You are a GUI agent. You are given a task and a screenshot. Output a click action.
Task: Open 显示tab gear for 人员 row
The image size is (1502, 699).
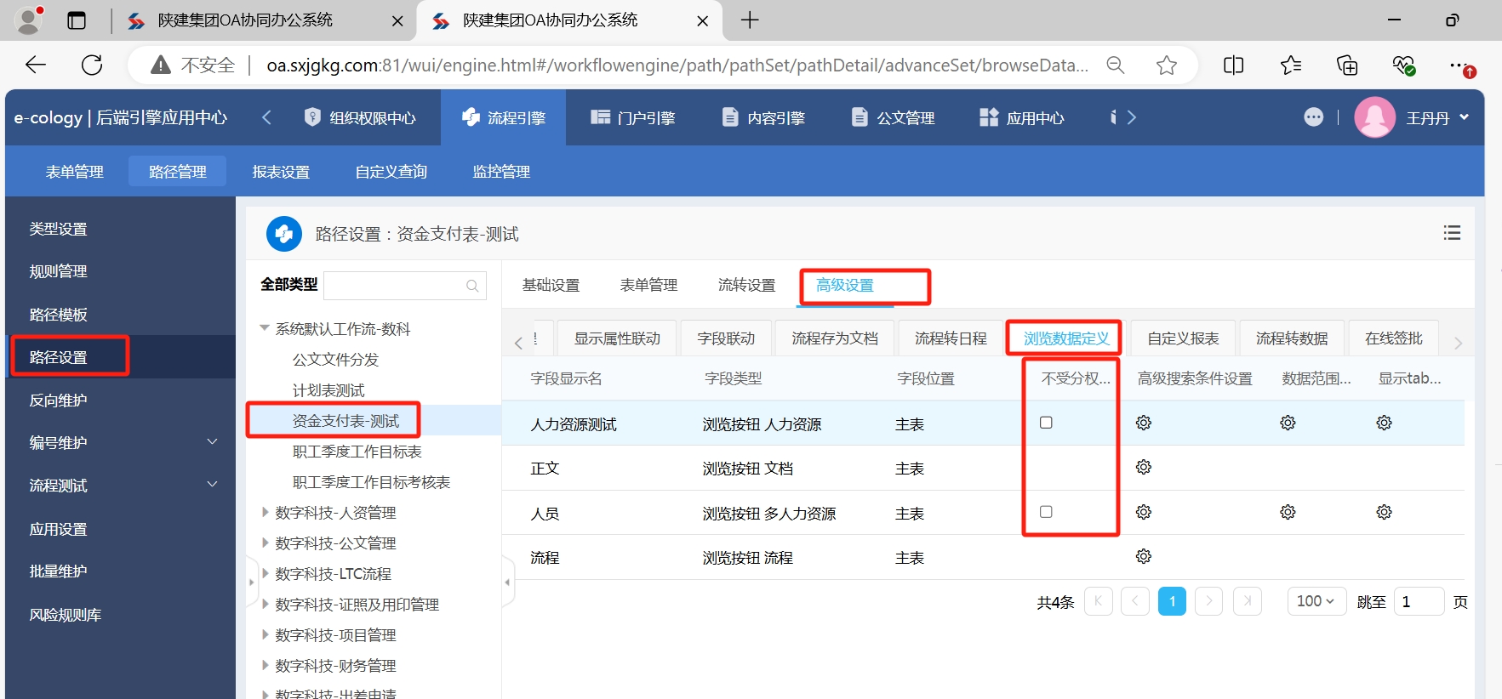(1384, 512)
